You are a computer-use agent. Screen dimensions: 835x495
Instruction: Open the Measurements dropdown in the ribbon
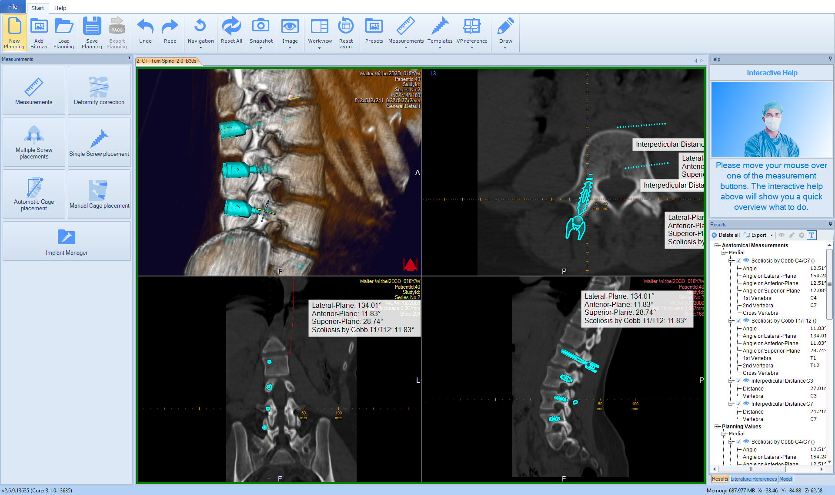405,48
